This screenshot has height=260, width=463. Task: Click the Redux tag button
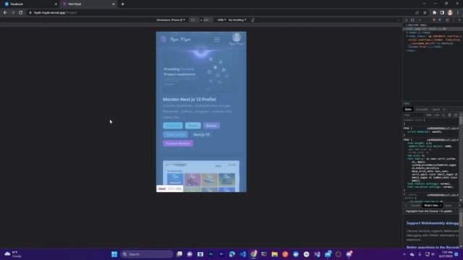point(211,126)
